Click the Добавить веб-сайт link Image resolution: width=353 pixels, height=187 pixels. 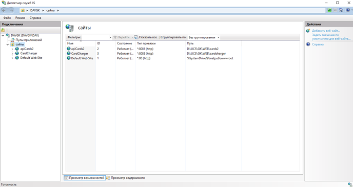coord(326,31)
